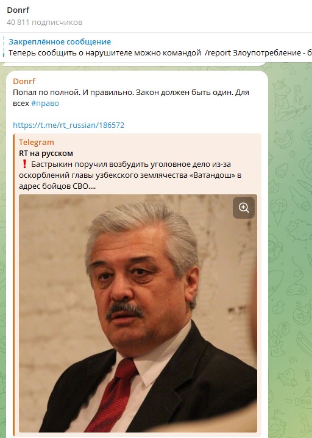
Task: Click the preview text about Бастрыкин
Action: point(130,175)
